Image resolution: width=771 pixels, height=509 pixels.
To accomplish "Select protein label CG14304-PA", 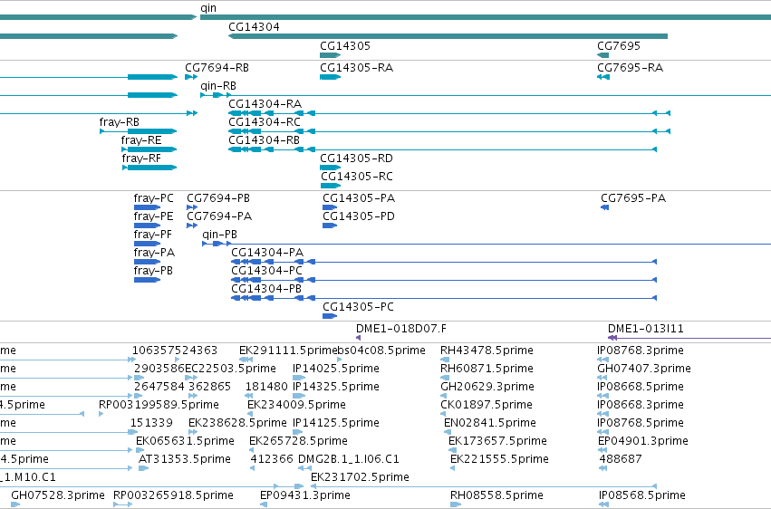I will (267, 253).
